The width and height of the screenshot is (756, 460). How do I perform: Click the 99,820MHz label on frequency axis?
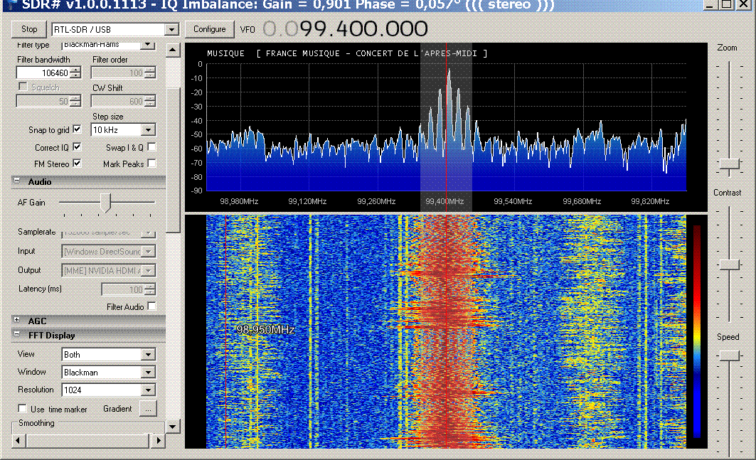650,201
